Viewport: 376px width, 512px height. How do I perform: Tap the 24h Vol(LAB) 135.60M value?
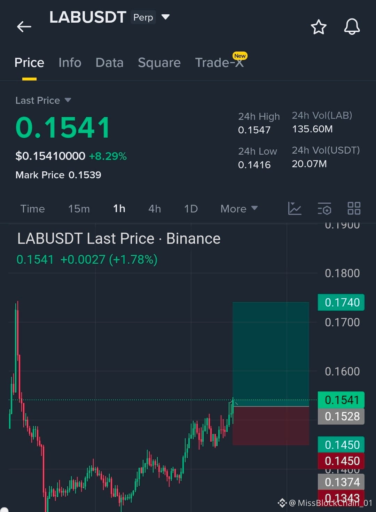pos(312,129)
